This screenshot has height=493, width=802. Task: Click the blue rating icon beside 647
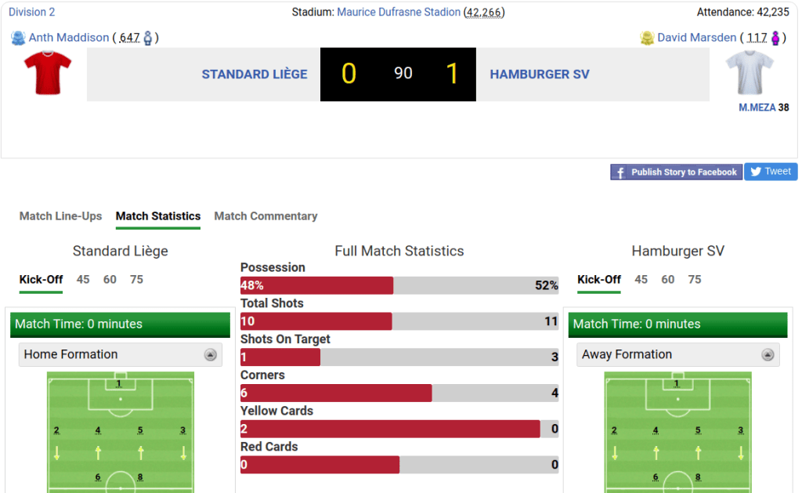pos(147,38)
